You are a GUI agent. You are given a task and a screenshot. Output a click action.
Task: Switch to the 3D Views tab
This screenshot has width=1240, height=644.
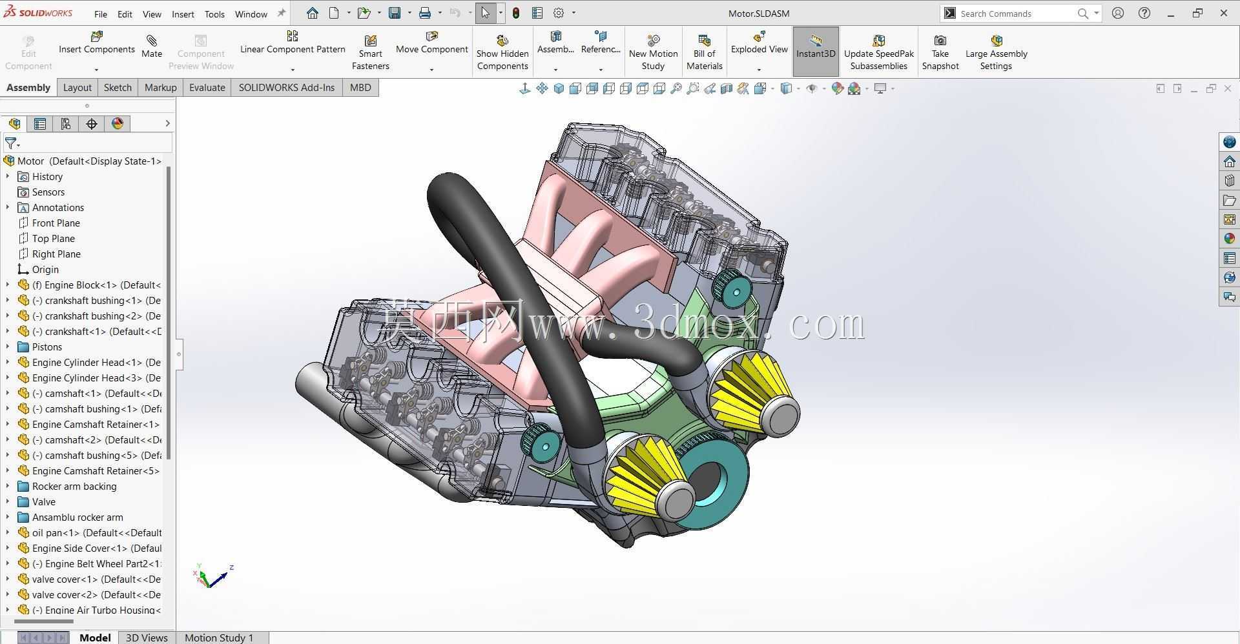[147, 638]
